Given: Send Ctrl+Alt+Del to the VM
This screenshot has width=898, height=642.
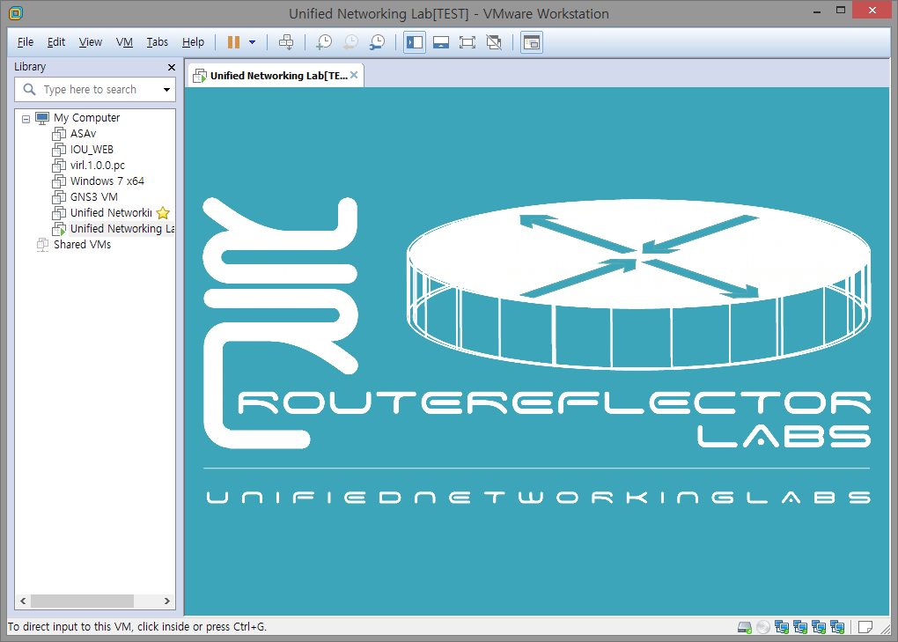Looking at the screenshot, I should pos(286,42).
